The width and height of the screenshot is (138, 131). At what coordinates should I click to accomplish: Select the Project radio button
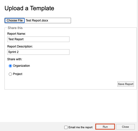[10, 74]
